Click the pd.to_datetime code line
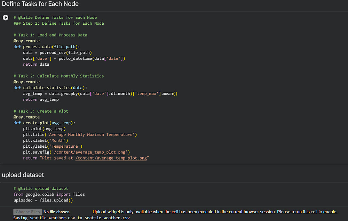 click(74, 58)
